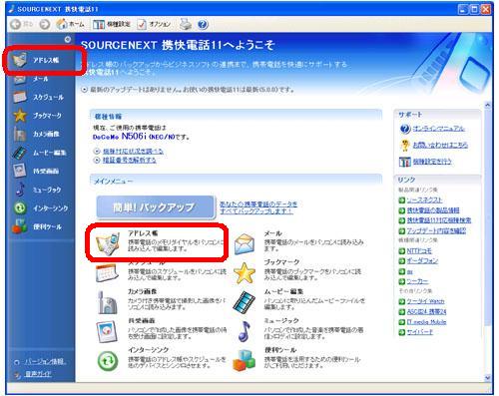Viewport: 499px width, 396px height.
Task: Open the ツーカー link
Action: (x=417, y=281)
